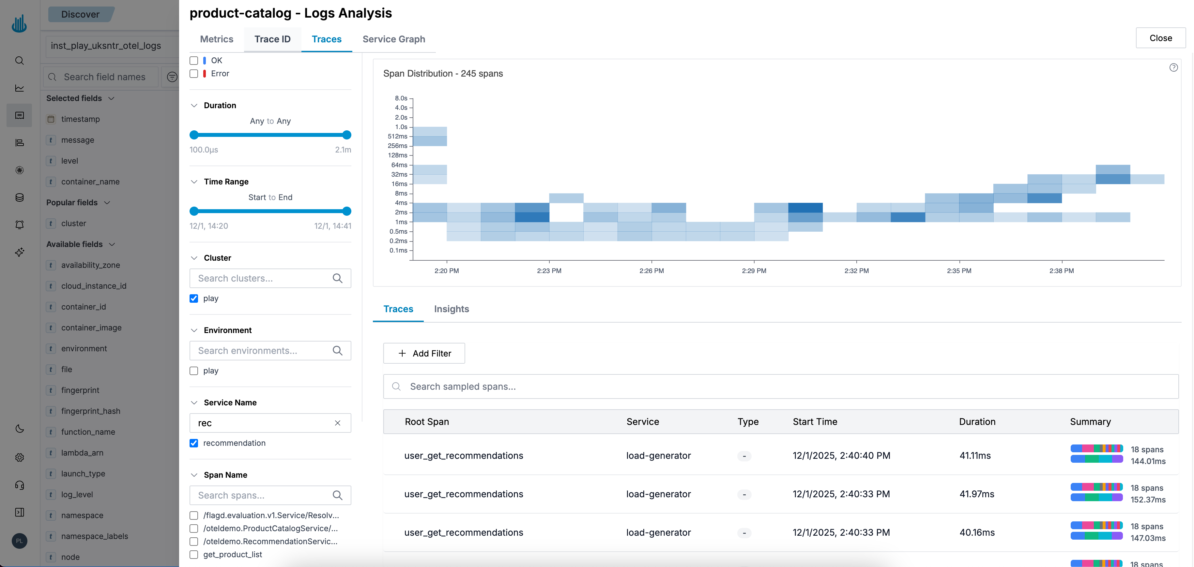Collapse the Span Name section
The height and width of the screenshot is (567, 1194).
tap(194, 475)
